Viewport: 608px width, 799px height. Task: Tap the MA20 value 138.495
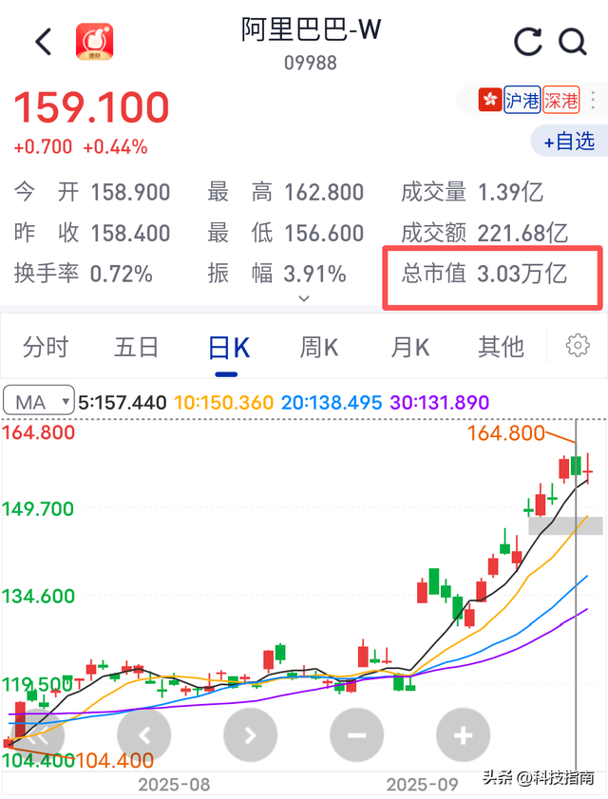point(332,403)
